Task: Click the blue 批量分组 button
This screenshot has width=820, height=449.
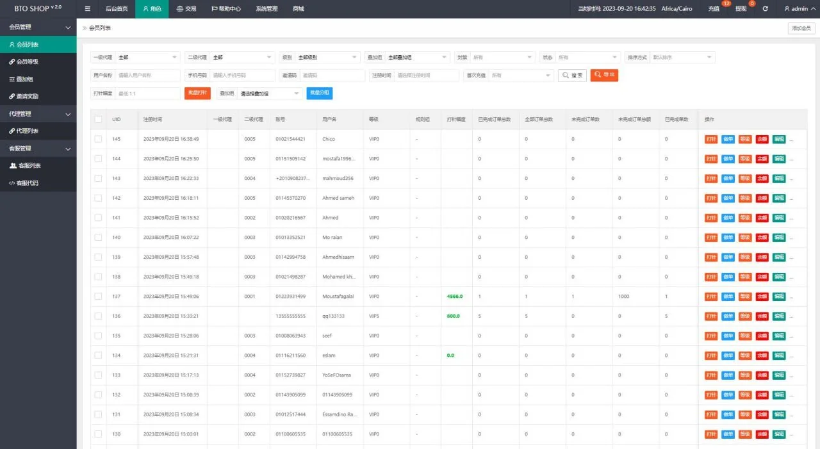Action: coord(319,94)
